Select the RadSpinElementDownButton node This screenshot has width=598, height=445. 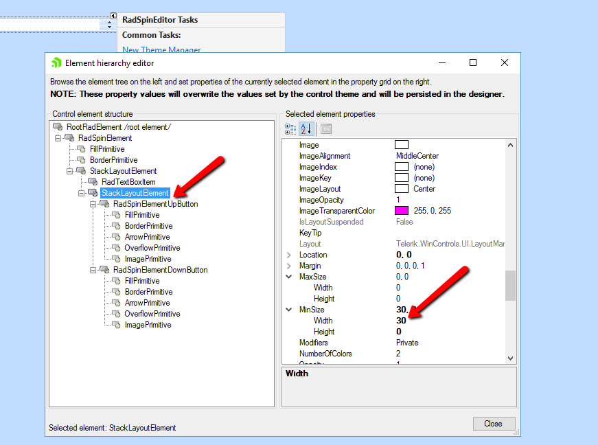coord(161,270)
